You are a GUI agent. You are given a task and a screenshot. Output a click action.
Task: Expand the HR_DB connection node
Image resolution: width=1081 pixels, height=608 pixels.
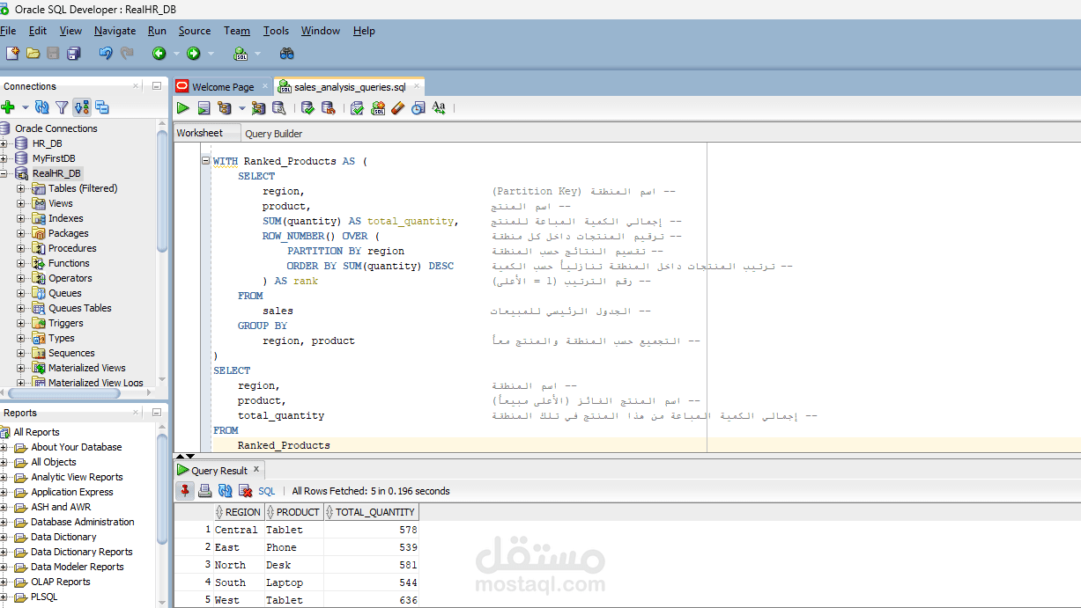point(4,143)
